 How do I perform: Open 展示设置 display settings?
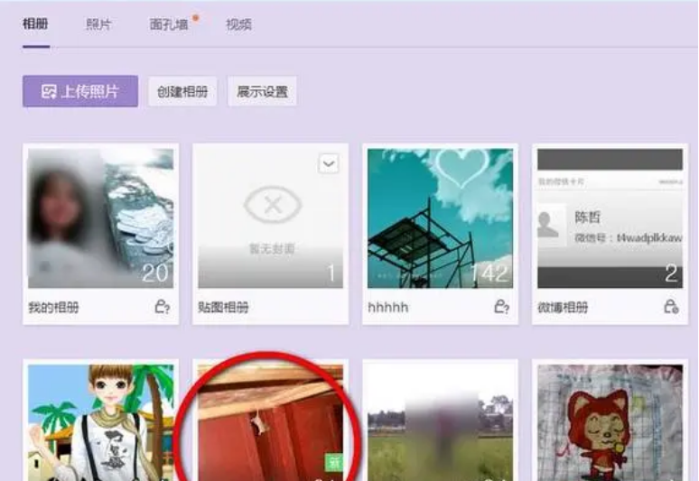(x=262, y=92)
